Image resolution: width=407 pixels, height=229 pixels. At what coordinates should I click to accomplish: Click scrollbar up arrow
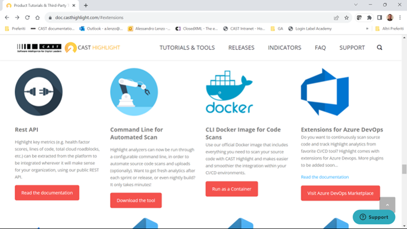tap(404, 37)
